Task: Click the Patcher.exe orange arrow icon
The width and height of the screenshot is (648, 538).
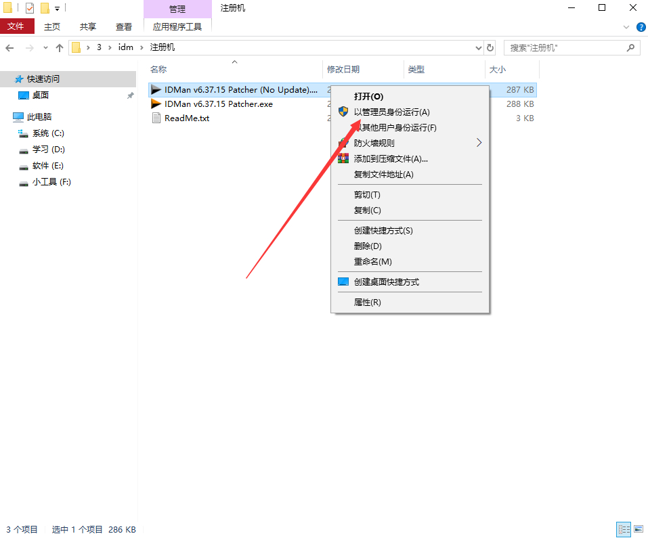Action: (x=156, y=104)
